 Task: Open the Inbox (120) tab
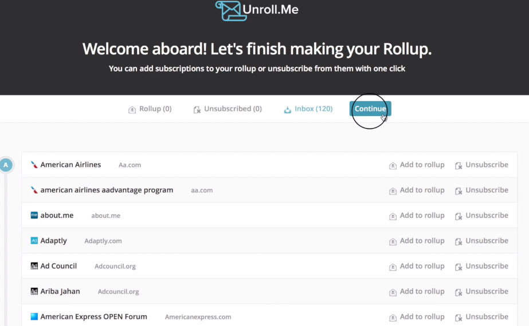[308, 109]
